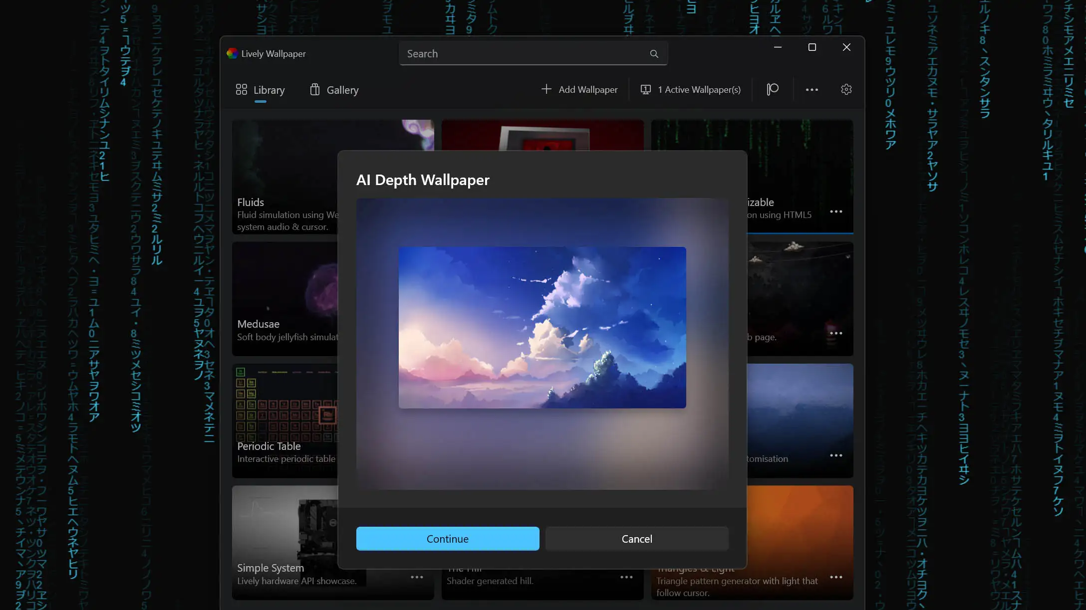Click the sky preview image in the dialog

(x=542, y=327)
